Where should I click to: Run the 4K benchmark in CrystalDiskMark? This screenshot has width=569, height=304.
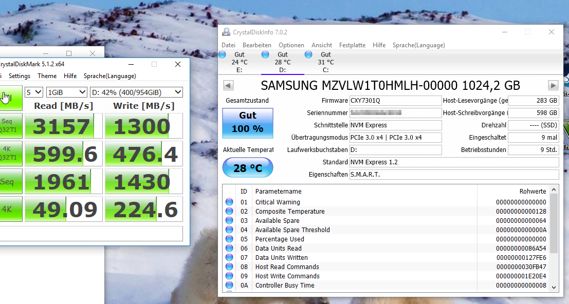(11, 209)
